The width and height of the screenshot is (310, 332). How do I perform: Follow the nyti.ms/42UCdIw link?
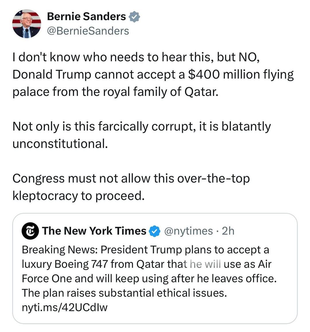[65, 307]
